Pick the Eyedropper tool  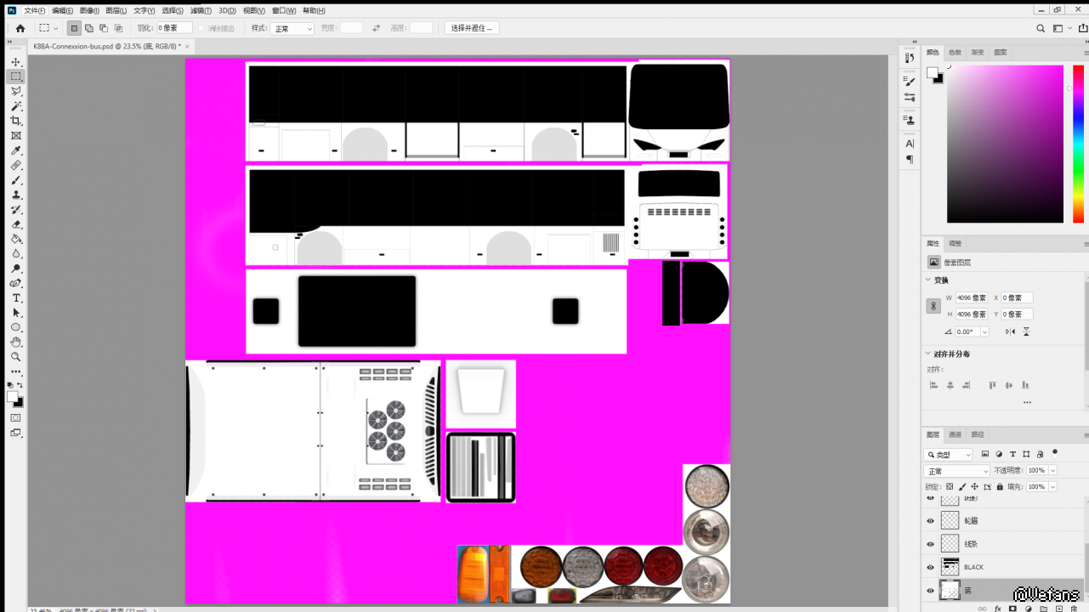coord(16,150)
